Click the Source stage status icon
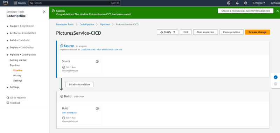This screenshot has width=280, height=133. coord(62,46)
